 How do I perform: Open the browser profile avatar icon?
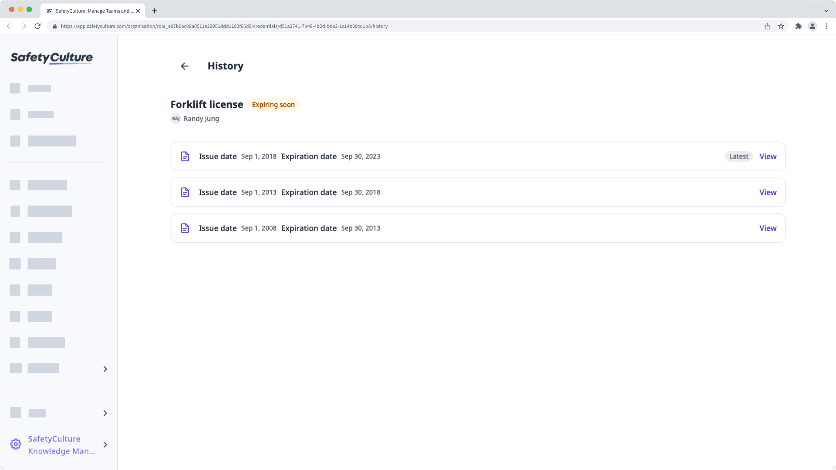[812, 26]
